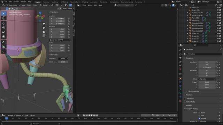Hide Empty.002 in viewport
Viewport: 223px width, 125px height.
pos(217,8)
